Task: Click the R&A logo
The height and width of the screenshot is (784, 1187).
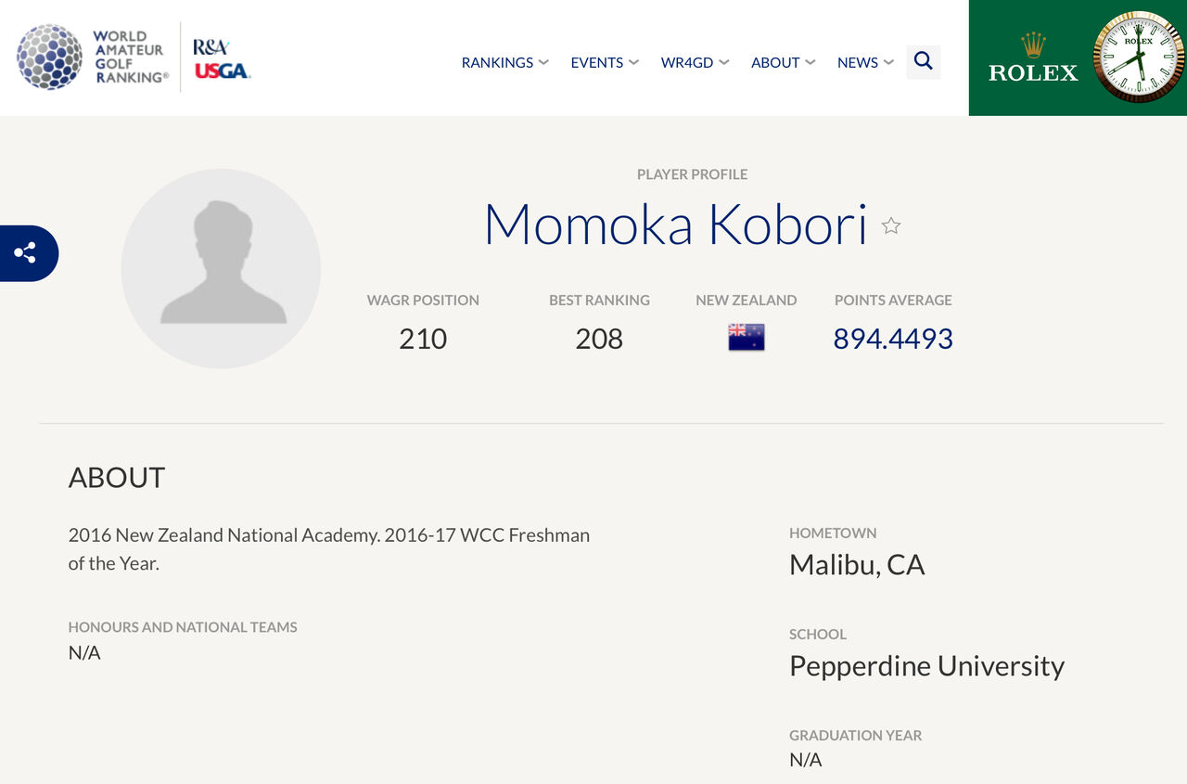Action: (x=211, y=47)
